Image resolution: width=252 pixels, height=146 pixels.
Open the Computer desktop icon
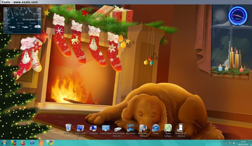coord(93,129)
